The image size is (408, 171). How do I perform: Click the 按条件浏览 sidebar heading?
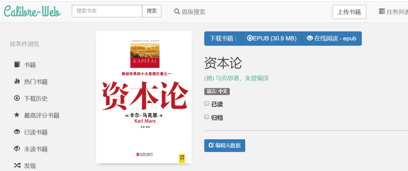point(25,44)
